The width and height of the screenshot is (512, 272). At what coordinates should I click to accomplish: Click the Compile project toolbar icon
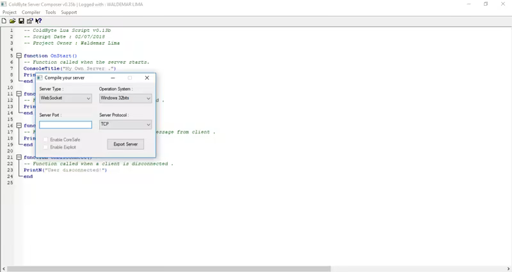pyautogui.click(x=29, y=21)
